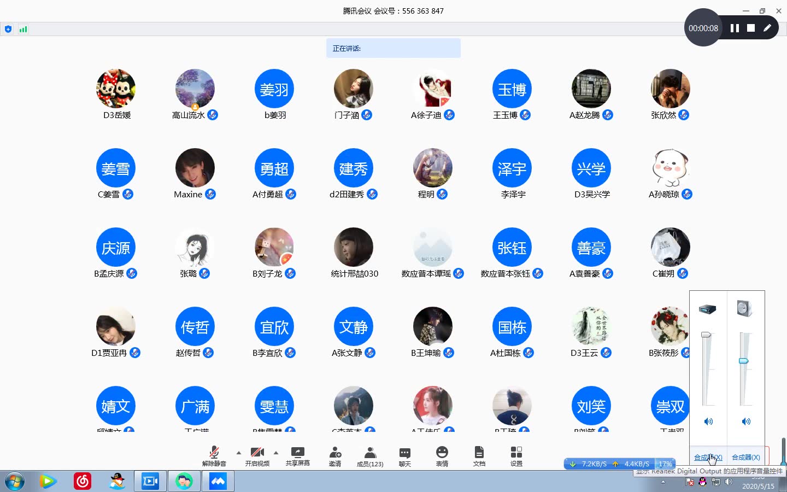Show hidden system tray icons
This screenshot has width=787, height=492.
(663, 482)
